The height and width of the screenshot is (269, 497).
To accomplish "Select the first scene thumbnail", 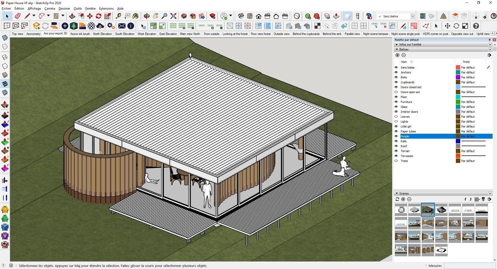I will click(401, 210).
